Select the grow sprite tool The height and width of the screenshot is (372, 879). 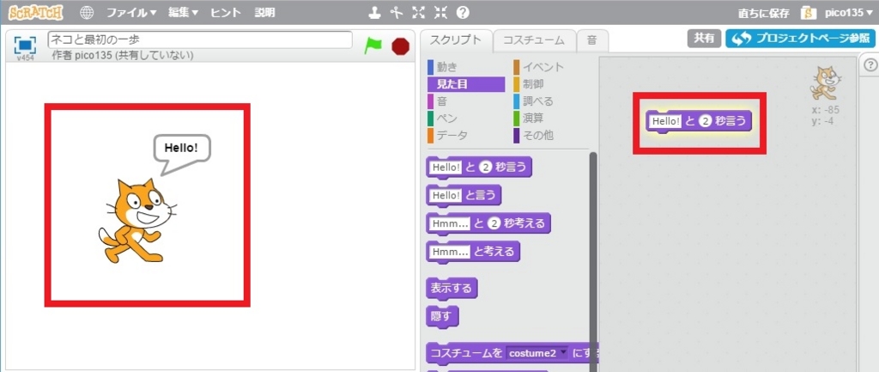[x=419, y=12]
